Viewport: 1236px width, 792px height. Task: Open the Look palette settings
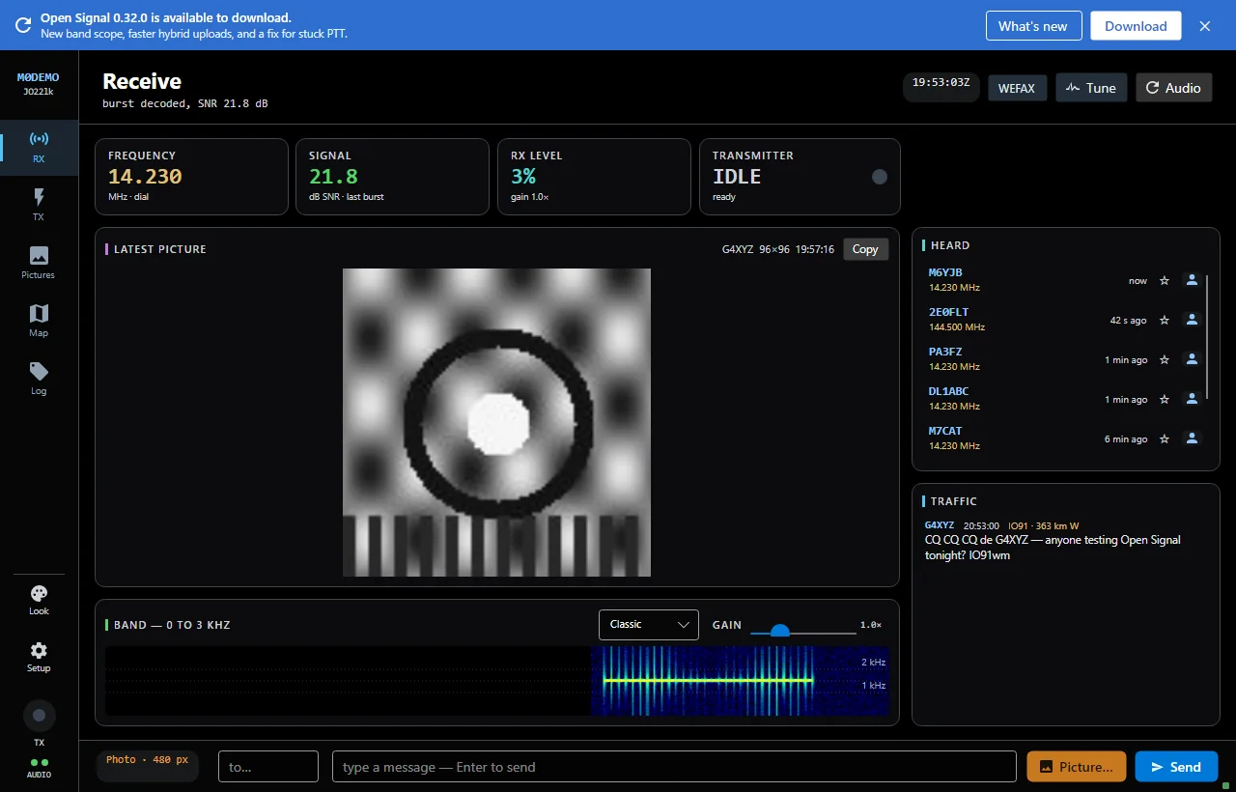(x=39, y=600)
